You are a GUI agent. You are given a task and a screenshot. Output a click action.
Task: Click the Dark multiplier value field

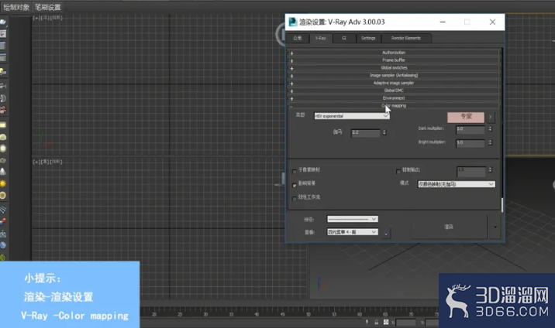(470, 129)
